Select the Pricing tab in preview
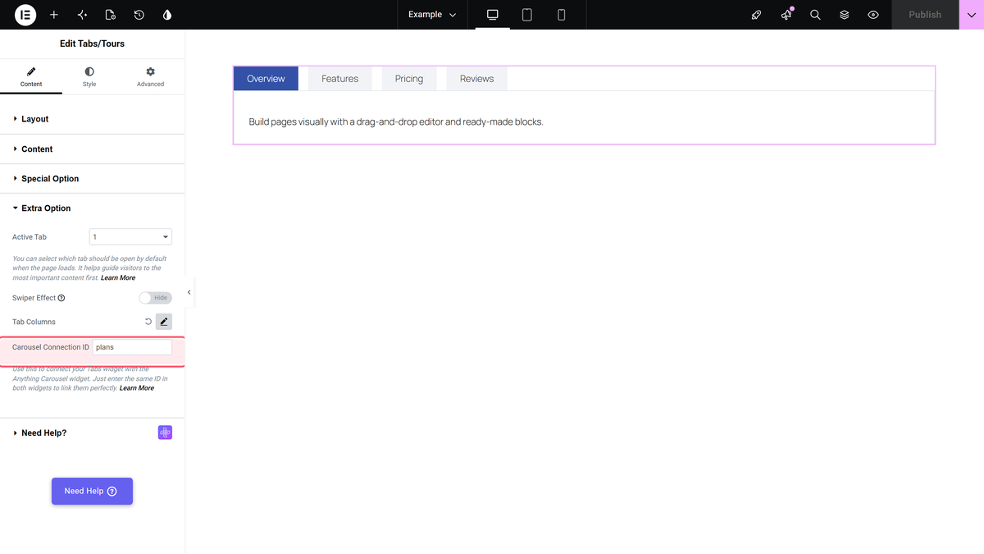 pyautogui.click(x=409, y=79)
